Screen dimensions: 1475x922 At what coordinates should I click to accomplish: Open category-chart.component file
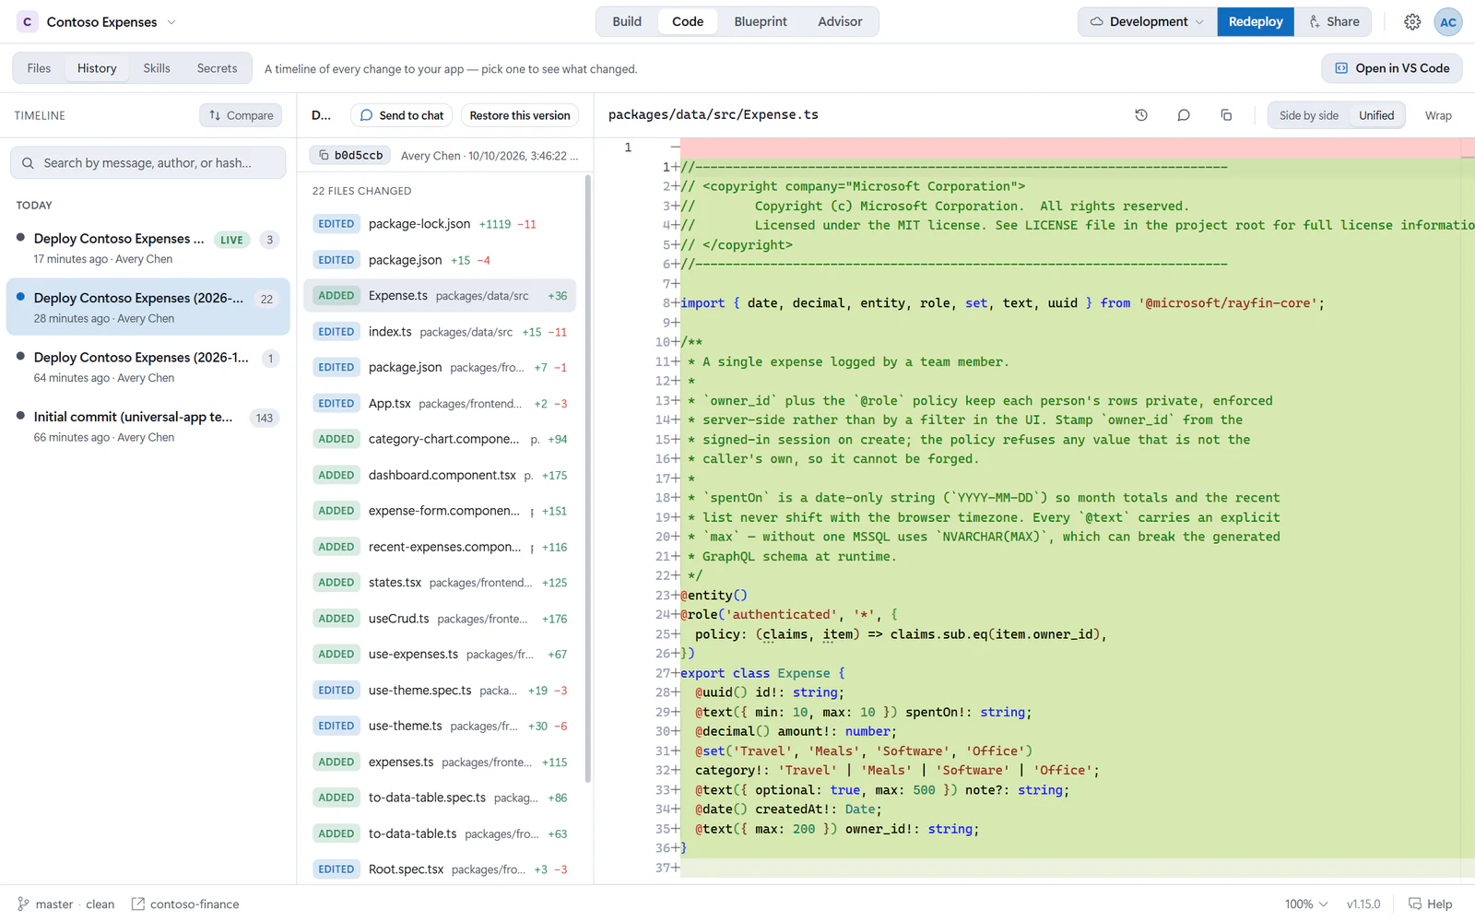(x=440, y=439)
